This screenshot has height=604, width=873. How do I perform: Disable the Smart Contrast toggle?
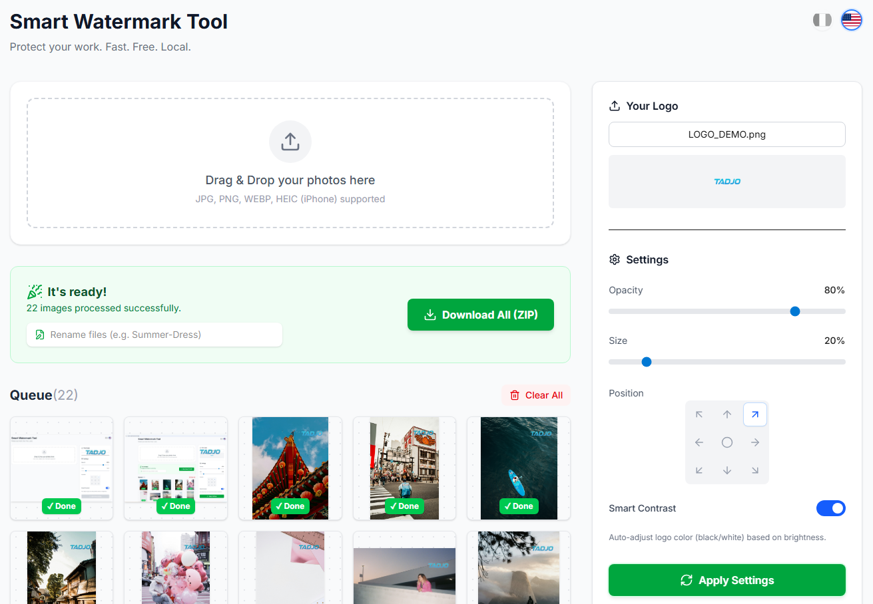pos(830,508)
